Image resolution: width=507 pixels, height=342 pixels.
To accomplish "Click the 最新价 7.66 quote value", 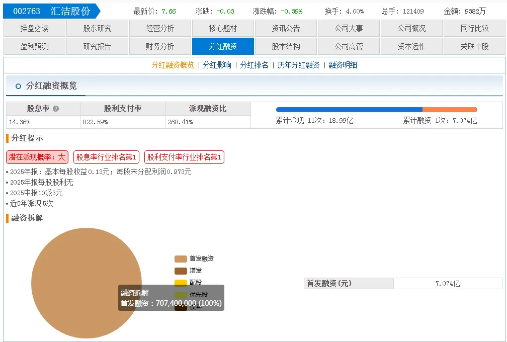I will click(169, 11).
